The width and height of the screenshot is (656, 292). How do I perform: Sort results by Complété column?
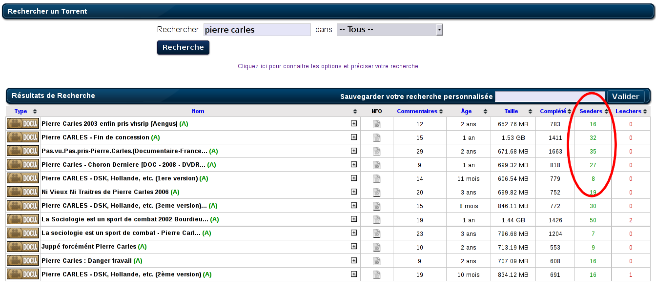553,111
